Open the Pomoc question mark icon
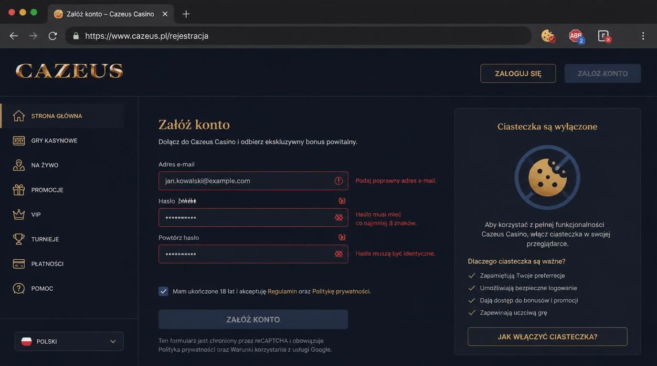Screen dimensions: 657x366 pos(19,288)
